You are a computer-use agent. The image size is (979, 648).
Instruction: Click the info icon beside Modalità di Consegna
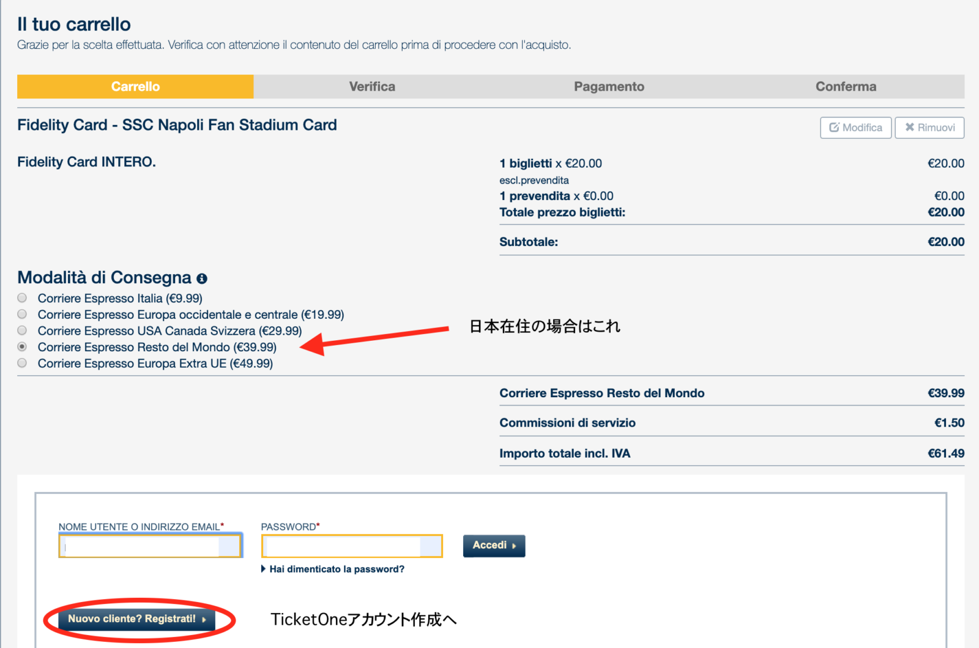202,278
